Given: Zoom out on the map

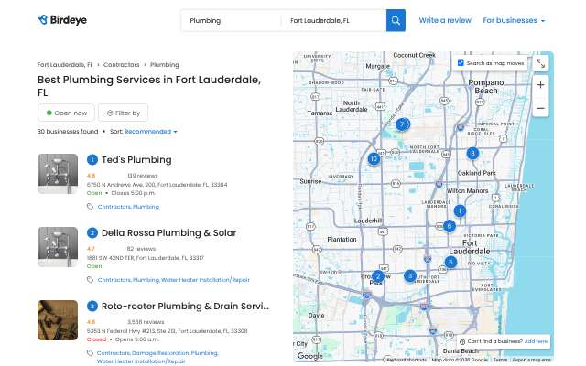Looking at the screenshot, I should pyautogui.click(x=540, y=108).
